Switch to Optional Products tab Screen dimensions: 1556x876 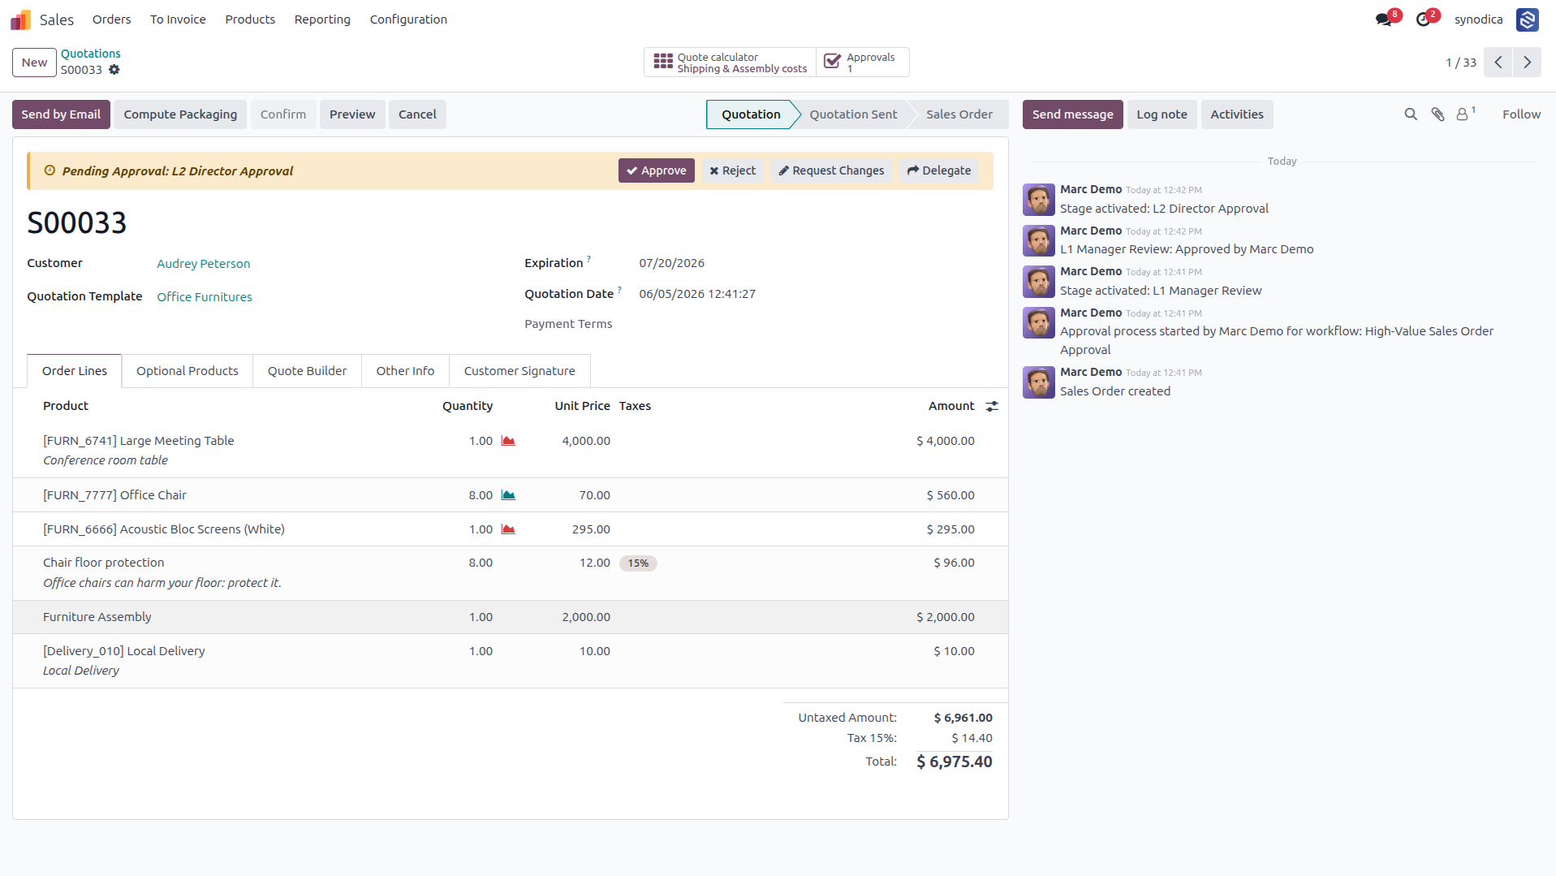(187, 371)
